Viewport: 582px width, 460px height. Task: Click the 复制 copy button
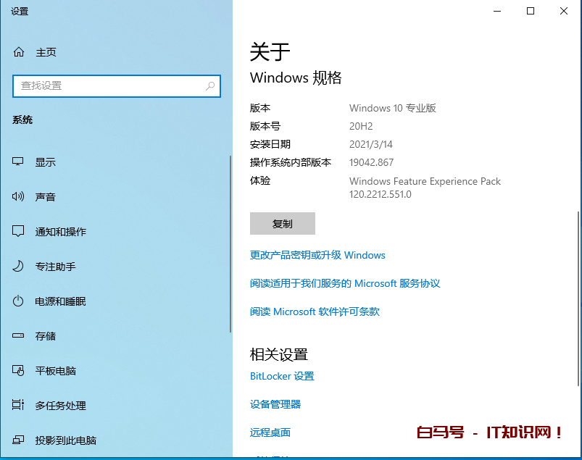(282, 224)
